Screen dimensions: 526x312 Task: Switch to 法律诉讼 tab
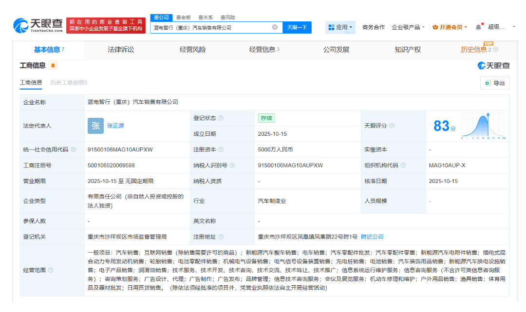pos(121,50)
